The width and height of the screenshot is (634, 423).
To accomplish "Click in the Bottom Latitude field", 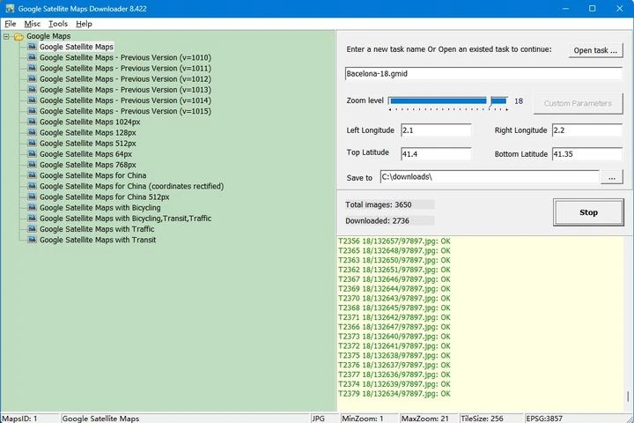I will click(x=587, y=154).
